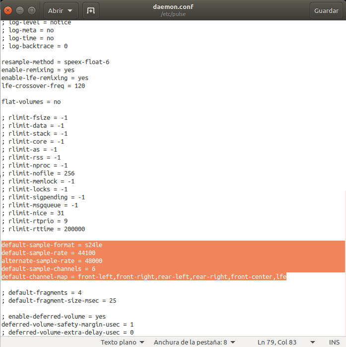Screen dimensions: 346x347
Task: Close the daemon.conf editor window
Action: 8,10
